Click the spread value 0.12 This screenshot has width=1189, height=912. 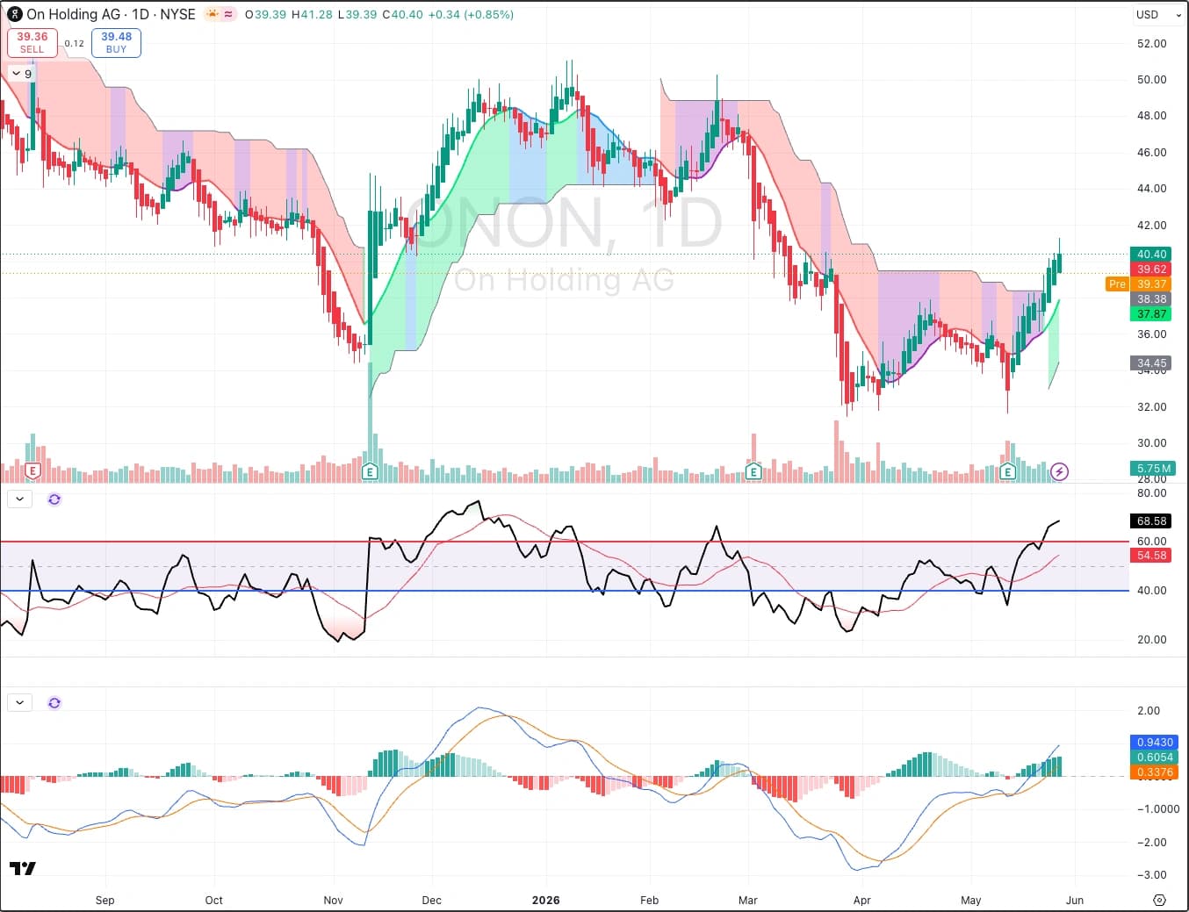(x=75, y=43)
